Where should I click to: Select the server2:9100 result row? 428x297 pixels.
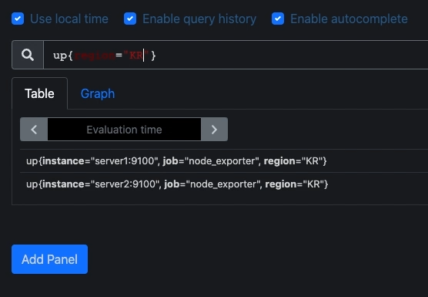tap(224, 184)
